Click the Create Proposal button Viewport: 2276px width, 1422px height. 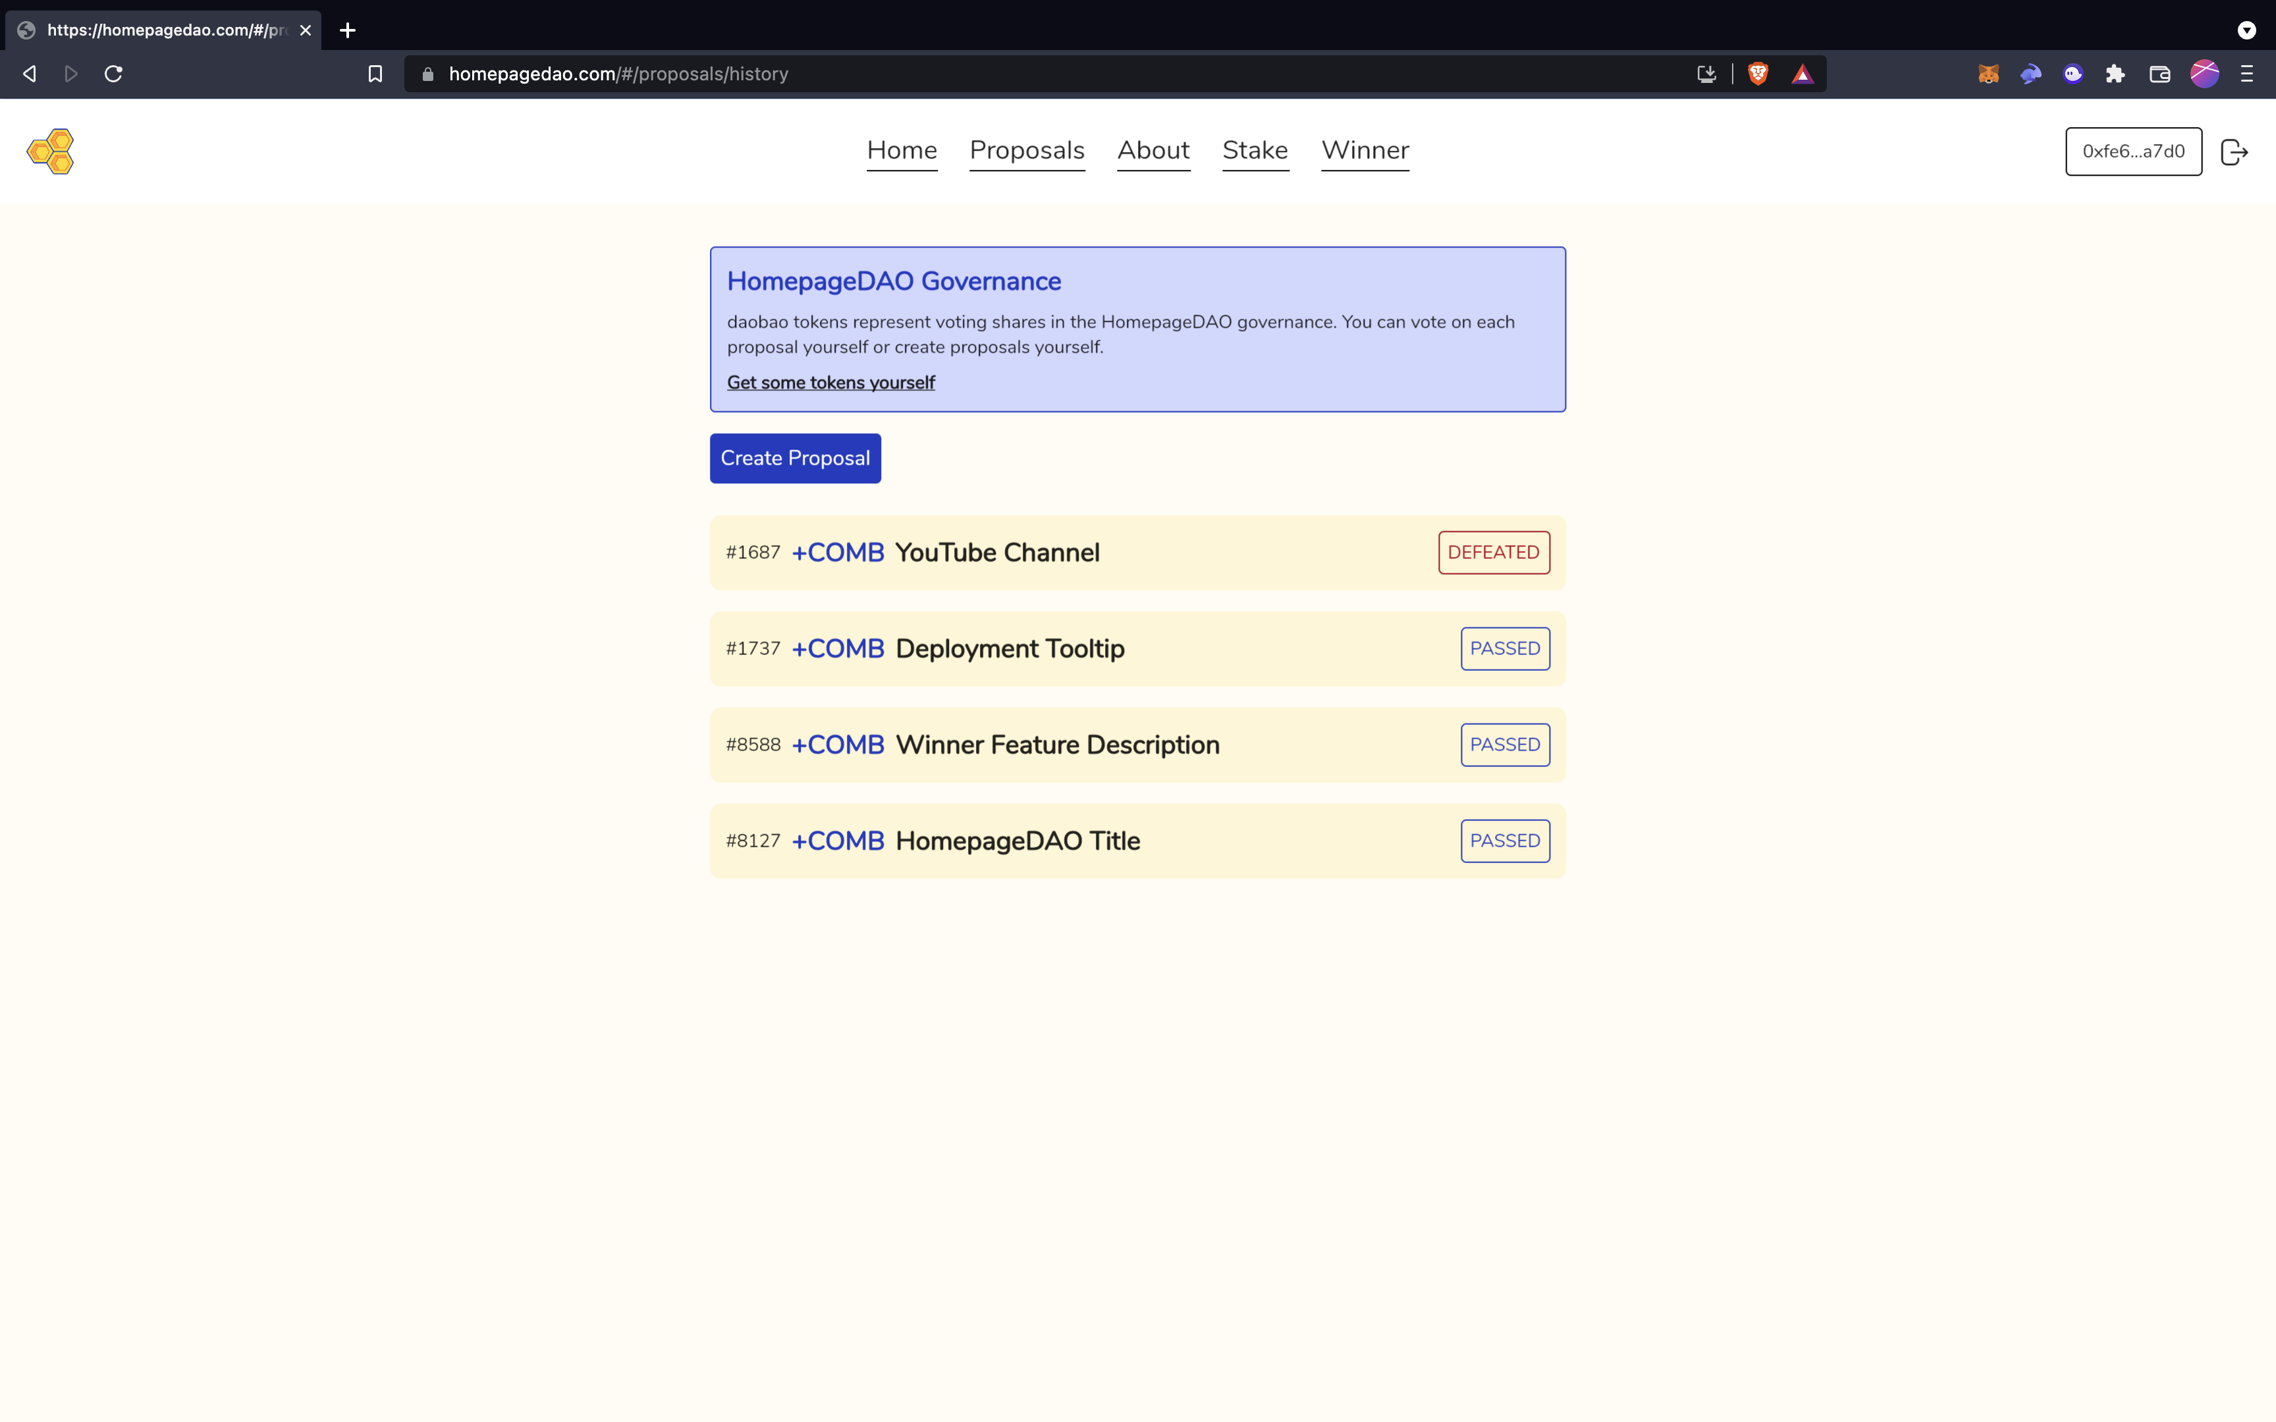(x=795, y=458)
